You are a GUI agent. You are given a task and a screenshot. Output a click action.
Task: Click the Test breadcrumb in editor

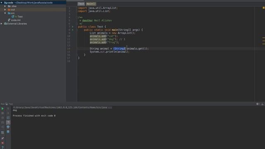[x=81, y=4]
